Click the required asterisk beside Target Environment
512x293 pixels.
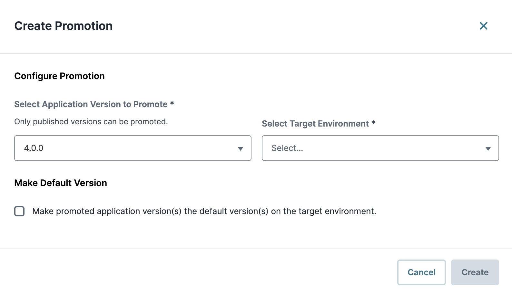pos(373,123)
